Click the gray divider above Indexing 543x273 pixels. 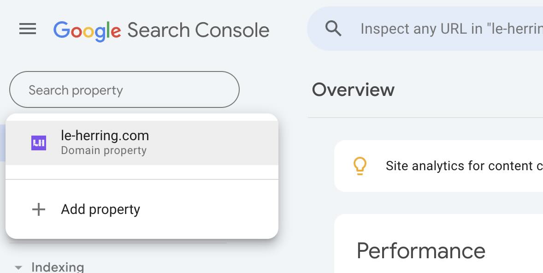(x=118, y=243)
